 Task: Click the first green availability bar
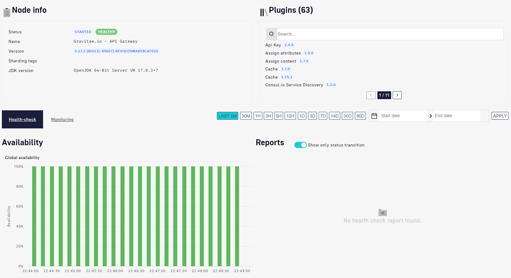click(x=34, y=216)
